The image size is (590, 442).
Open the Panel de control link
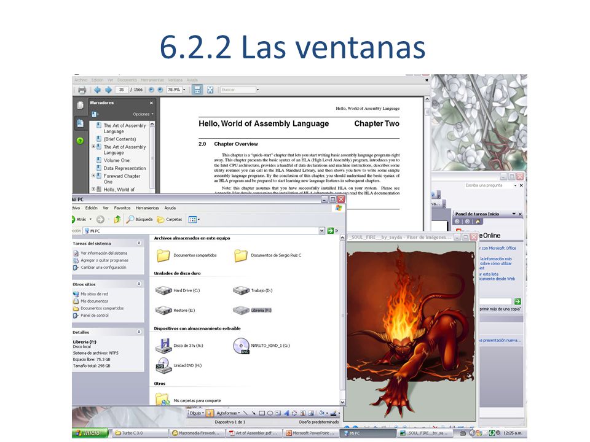click(x=95, y=316)
